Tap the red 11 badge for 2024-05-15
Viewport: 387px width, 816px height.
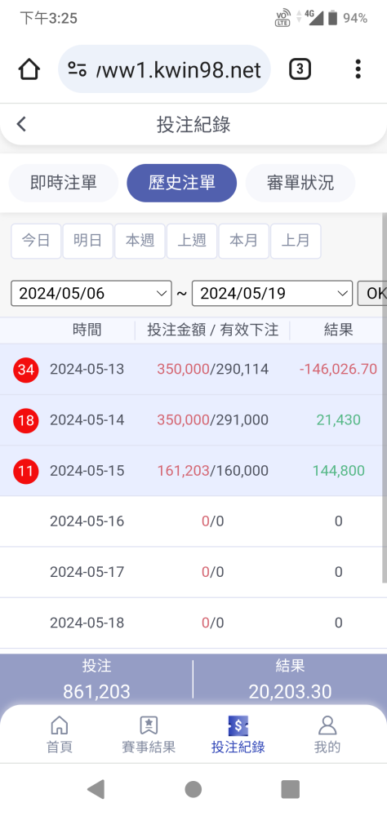tap(26, 471)
